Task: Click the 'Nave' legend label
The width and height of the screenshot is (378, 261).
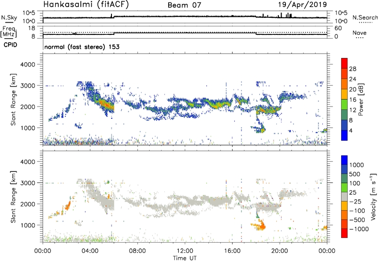Action: 360,33
